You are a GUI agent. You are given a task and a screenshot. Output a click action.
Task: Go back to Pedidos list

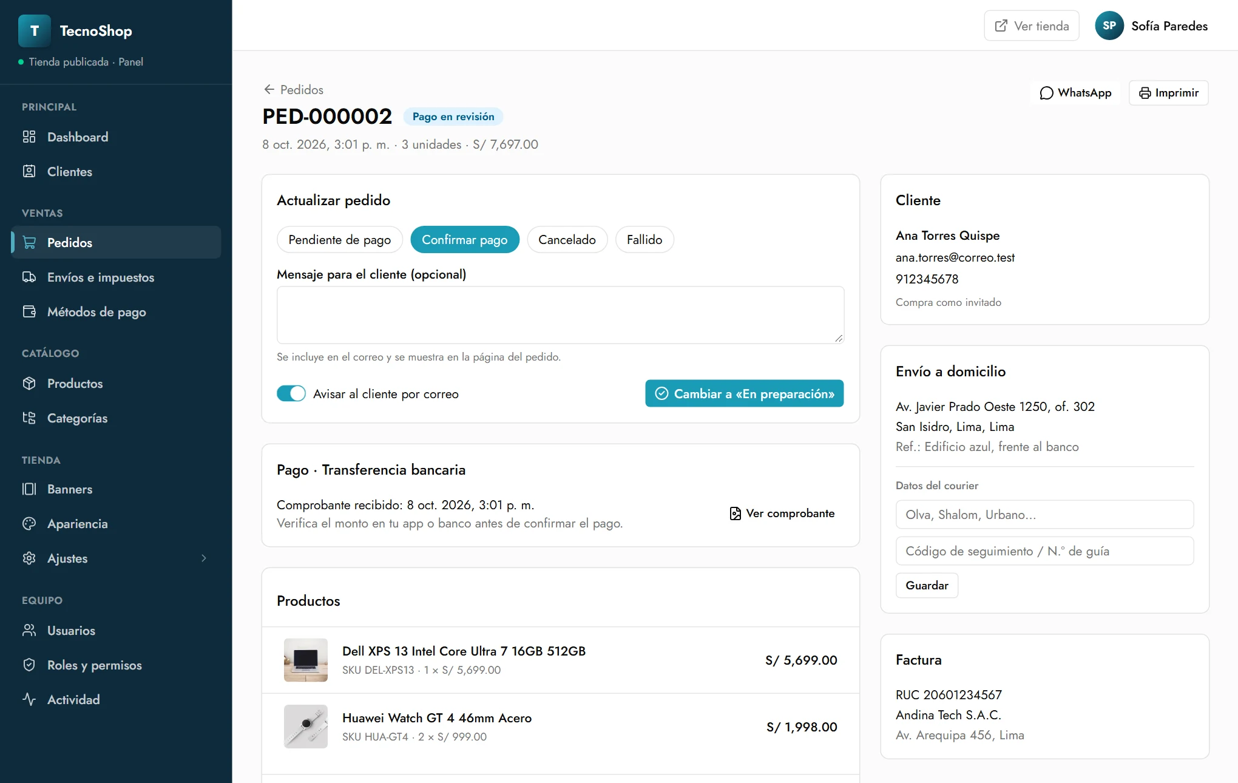click(294, 90)
